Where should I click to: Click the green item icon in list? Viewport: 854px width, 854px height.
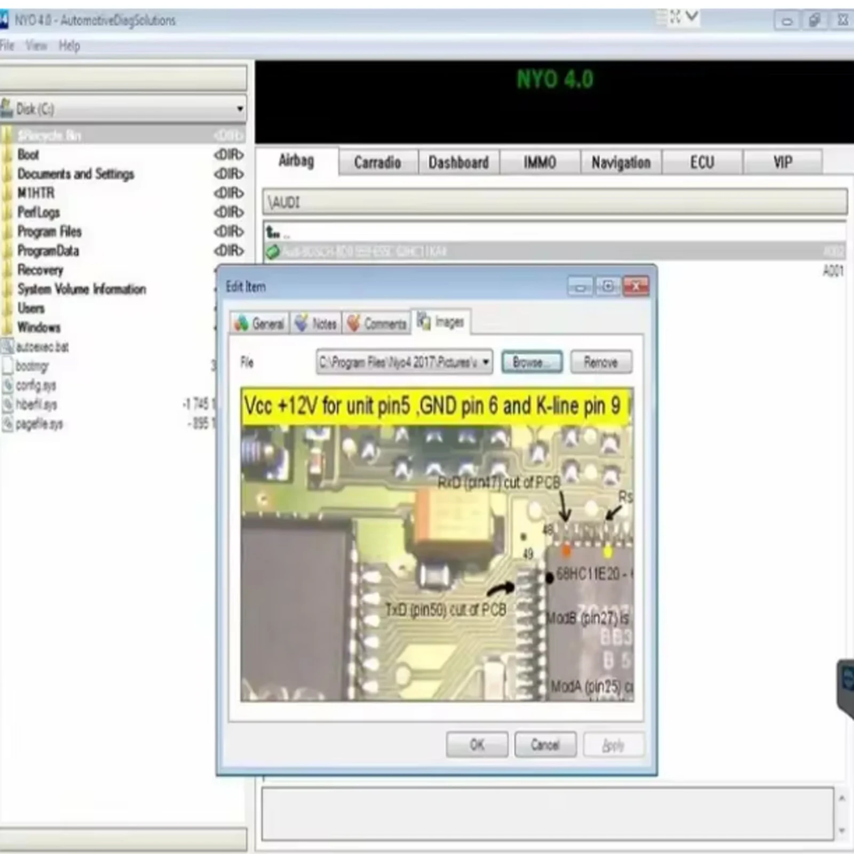[x=273, y=251]
